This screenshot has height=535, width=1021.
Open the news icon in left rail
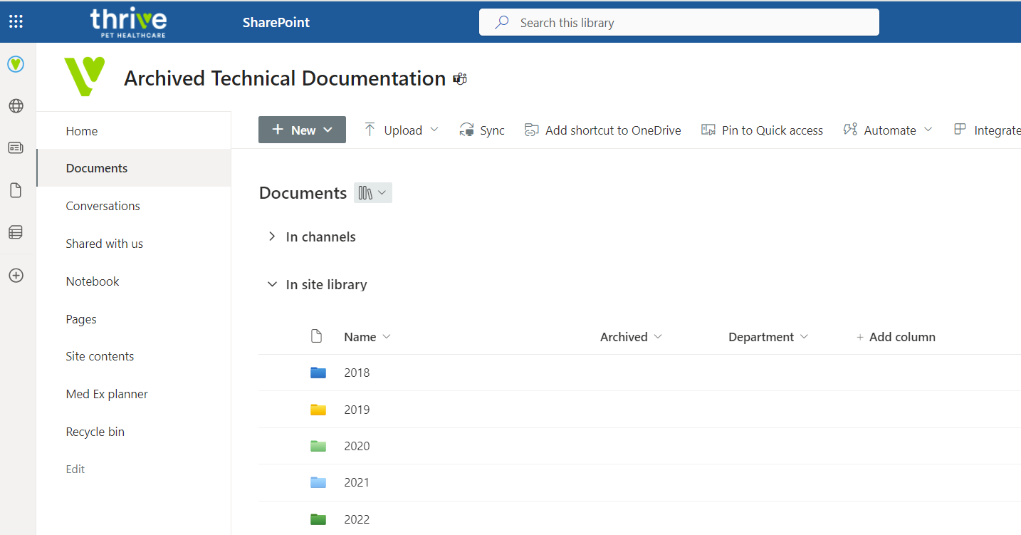(16, 148)
